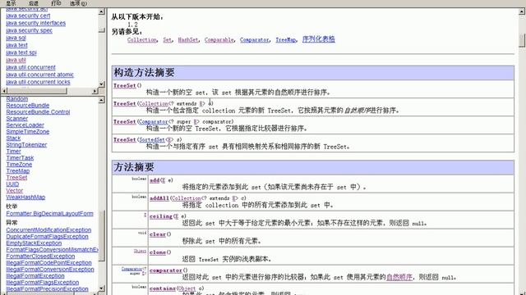This screenshot has width=526, height=295.
Task: Click the class list scroll-up arrow
Action: click(102, 100)
